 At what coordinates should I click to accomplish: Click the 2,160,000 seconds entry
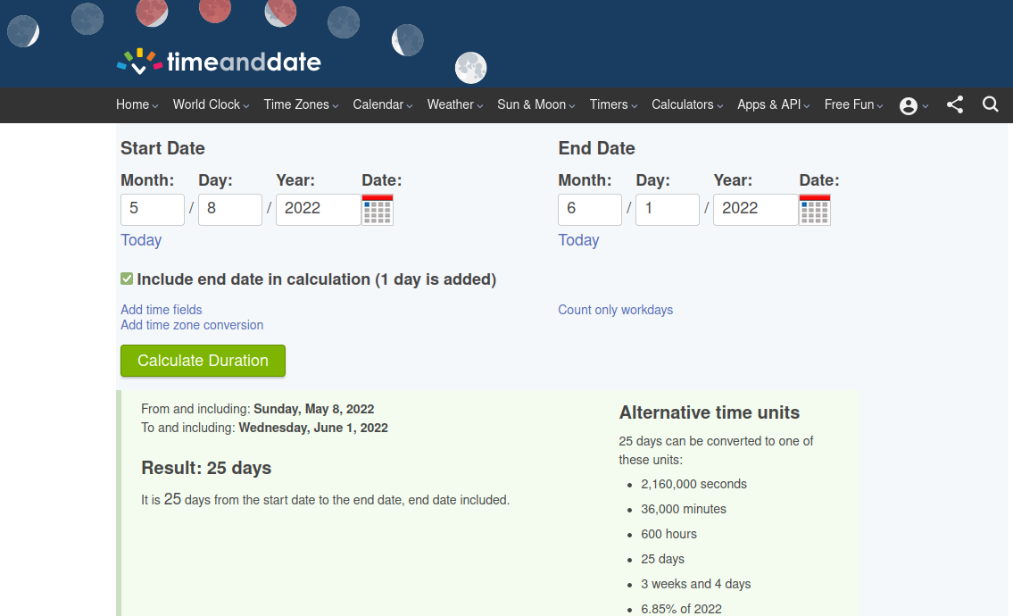[693, 484]
